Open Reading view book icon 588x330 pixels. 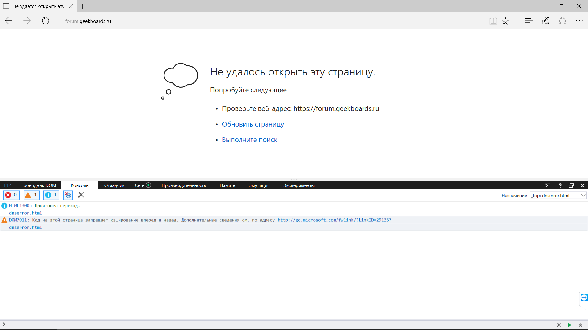[493, 21]
